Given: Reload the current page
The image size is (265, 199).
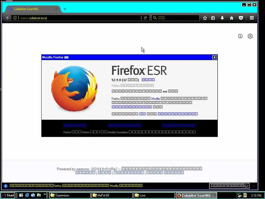Looking at the screenshot, I should point(145,18).
